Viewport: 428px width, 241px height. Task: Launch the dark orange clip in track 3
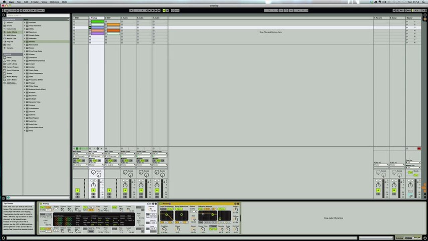click(x=106, y=30)
